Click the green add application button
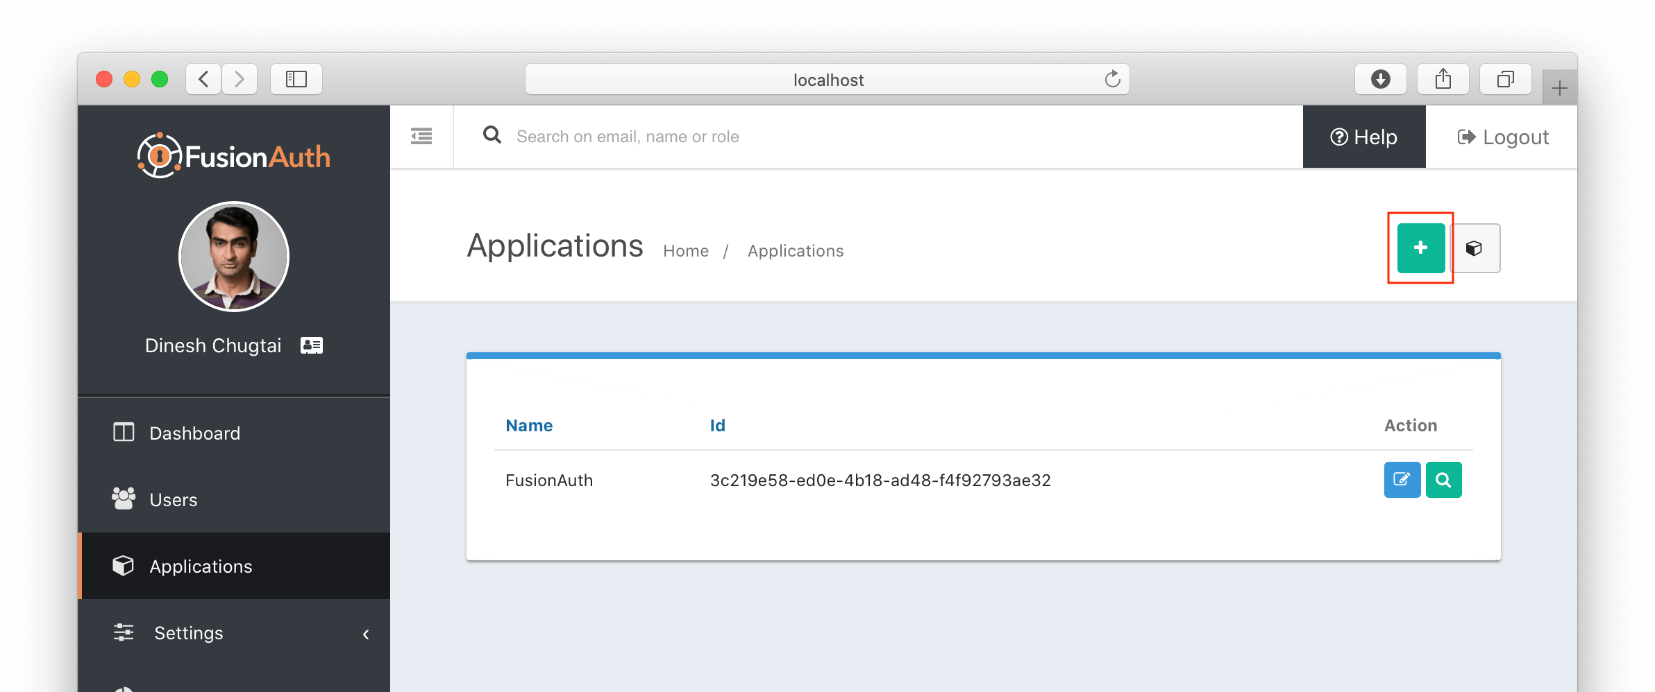1655x692 pixels. (1420, 248)
